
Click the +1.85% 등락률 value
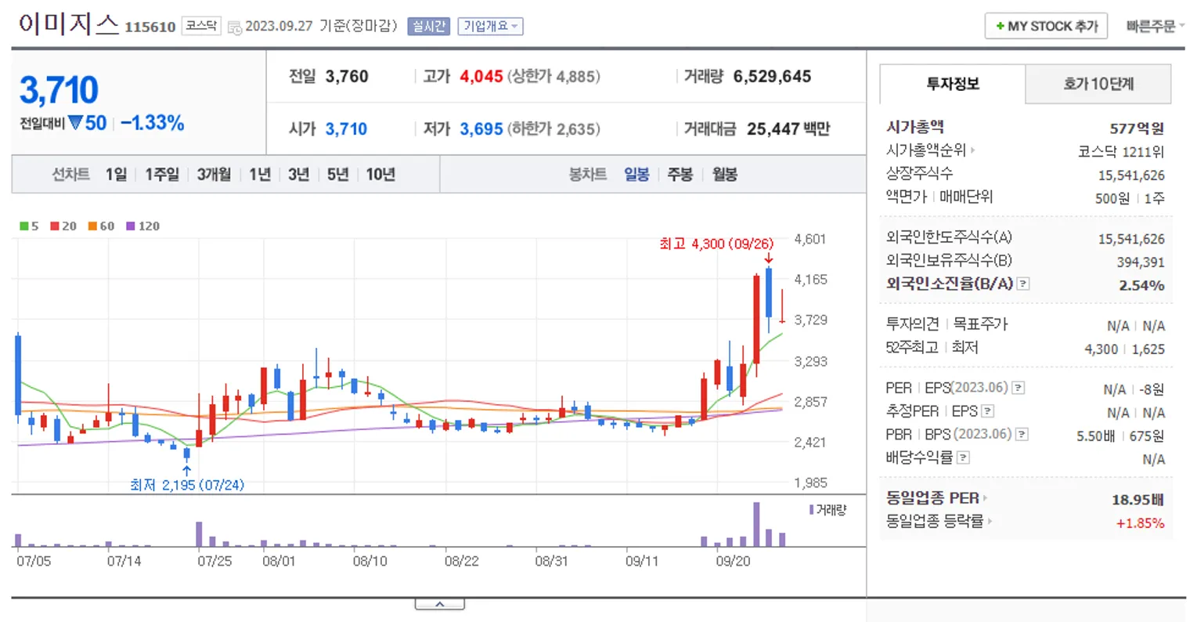coord(1140,523)
